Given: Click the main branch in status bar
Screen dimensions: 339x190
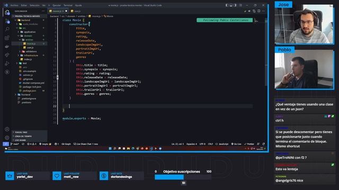Looking at the screenshot, I should [15, 144].
